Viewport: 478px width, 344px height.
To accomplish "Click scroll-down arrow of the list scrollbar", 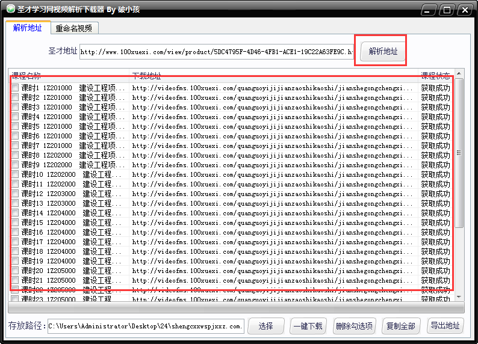I will point(459,297).
